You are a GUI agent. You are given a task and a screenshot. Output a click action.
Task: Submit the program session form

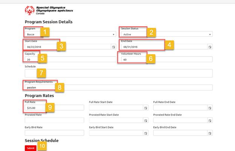click(x=31, y=148)
